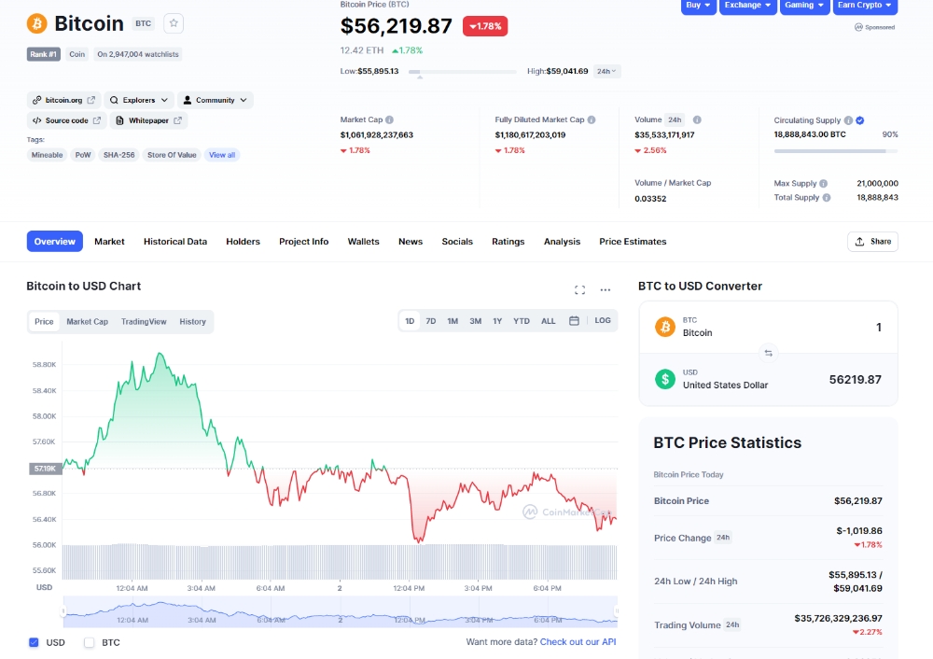Open the Socials tab
The image size is (933, 659).
coord(457,241)
